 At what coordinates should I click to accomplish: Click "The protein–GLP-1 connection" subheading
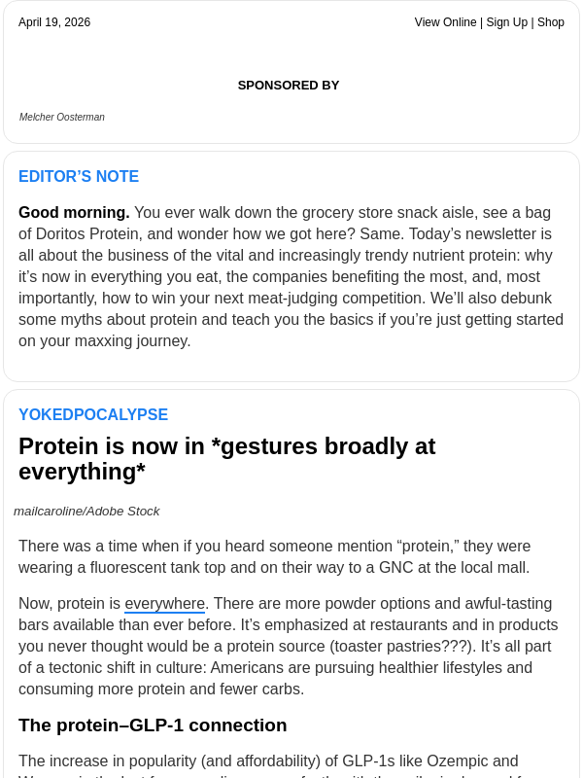153,725
